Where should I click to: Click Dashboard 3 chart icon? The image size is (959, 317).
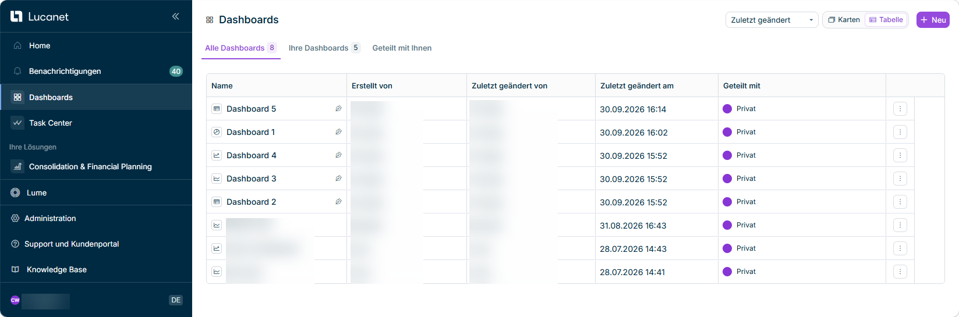[217, 179]
